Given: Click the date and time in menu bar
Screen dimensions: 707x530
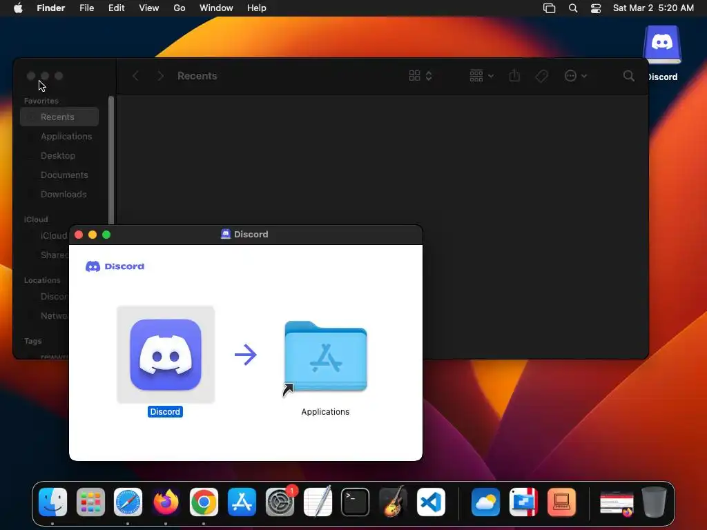Looking at the screenshot, I should pos(653,8).
